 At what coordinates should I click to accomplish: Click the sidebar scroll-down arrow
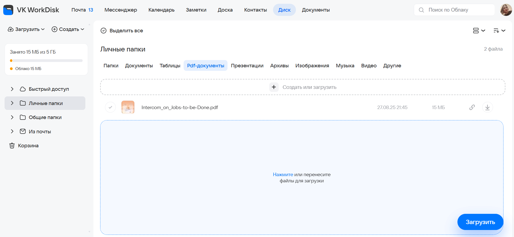pyautogui.click(x=89, y=232)
